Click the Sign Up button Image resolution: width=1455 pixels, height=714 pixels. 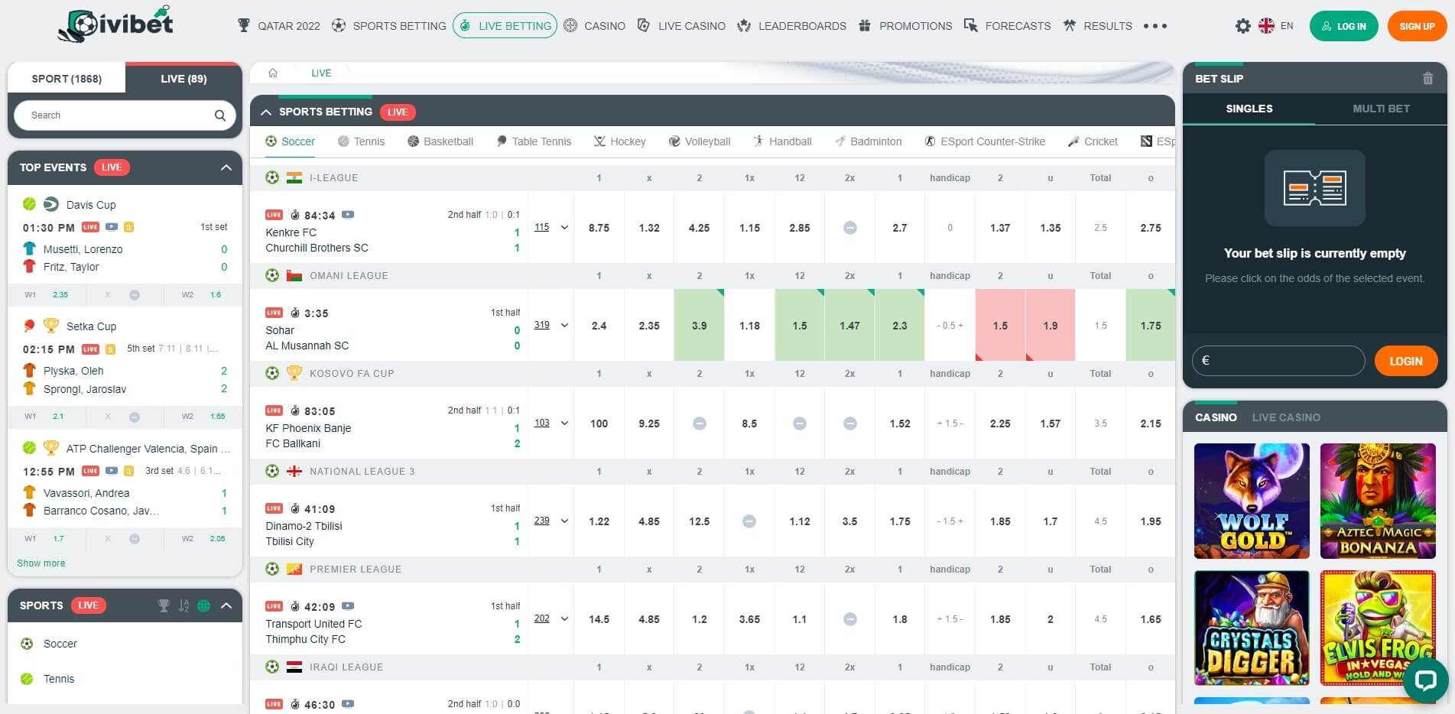tap(1417, 25)
